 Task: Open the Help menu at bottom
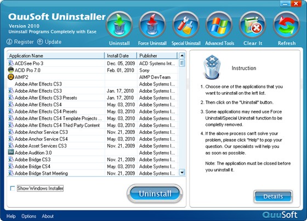(x=11, y=216)
